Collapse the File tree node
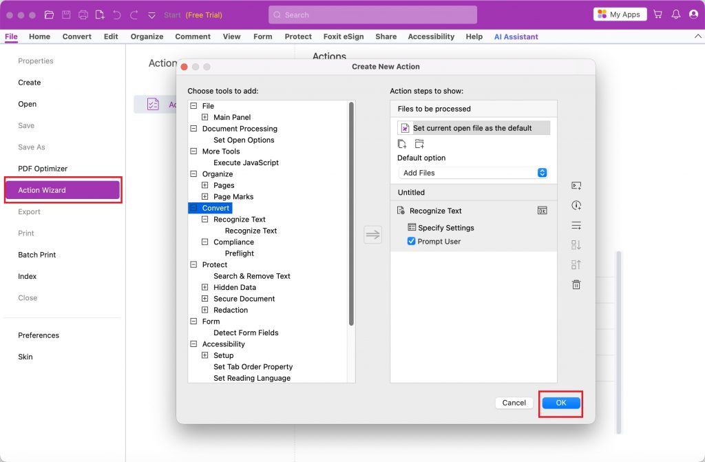Screen dimensions: 705x462 pos(193,106)
